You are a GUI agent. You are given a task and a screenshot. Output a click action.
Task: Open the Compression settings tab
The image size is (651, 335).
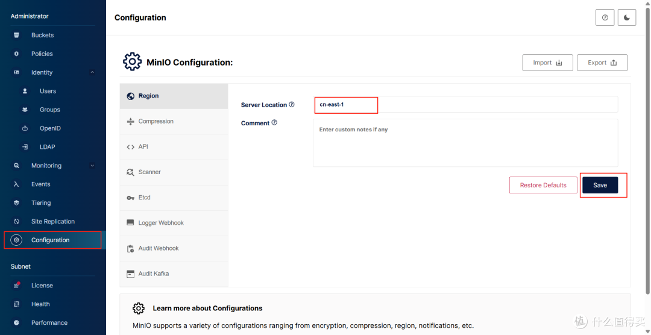(x=174, y=121)
